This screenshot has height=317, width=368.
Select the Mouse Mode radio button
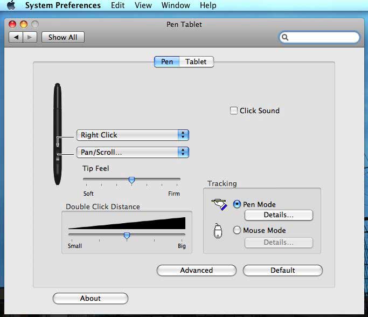pos(237,230)
